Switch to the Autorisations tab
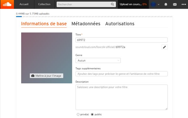Image resolution: width=188 pixels, height=118 pixels. pos(120,24)
